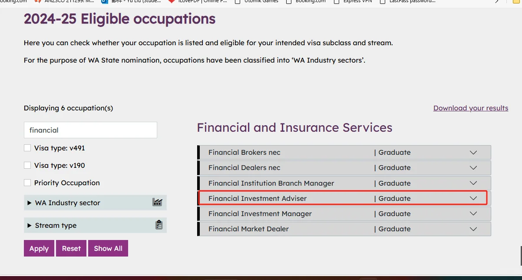Click the Apply button
This screenshot has height=280, width=522.
tap(39, 248)
